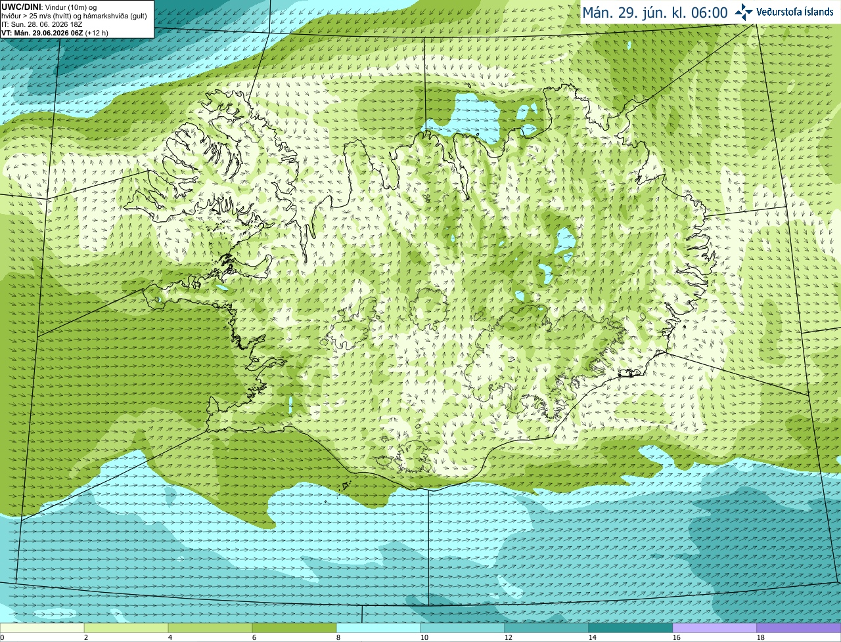Pick the purple 18+ m/s legend swatch

[799, 628]
